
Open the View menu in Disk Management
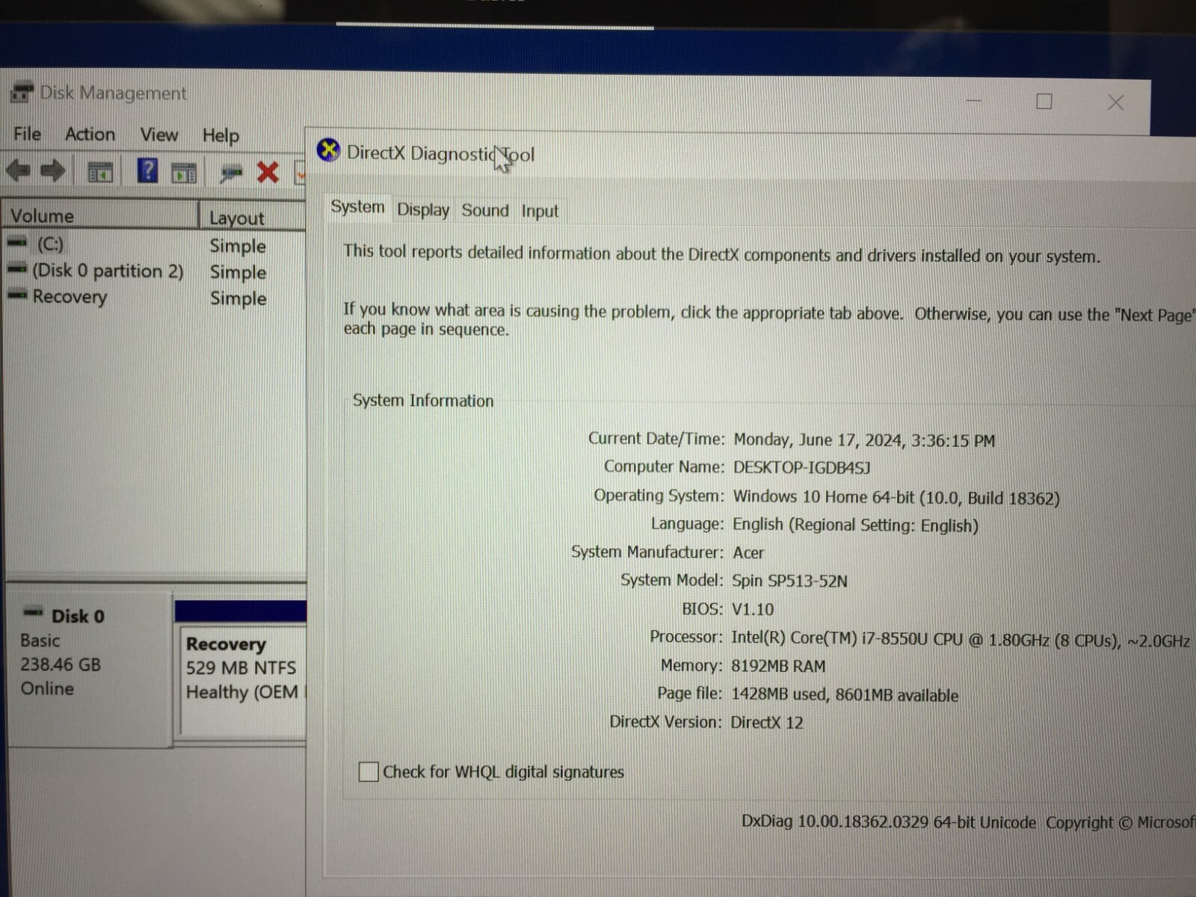159,135
